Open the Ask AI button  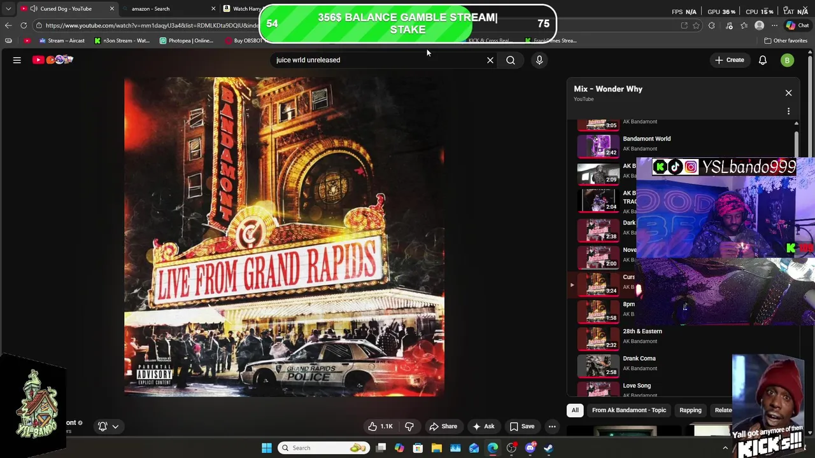(483, 426)
